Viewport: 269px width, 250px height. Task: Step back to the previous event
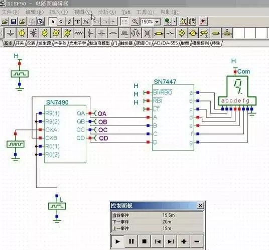coord(158,241)
